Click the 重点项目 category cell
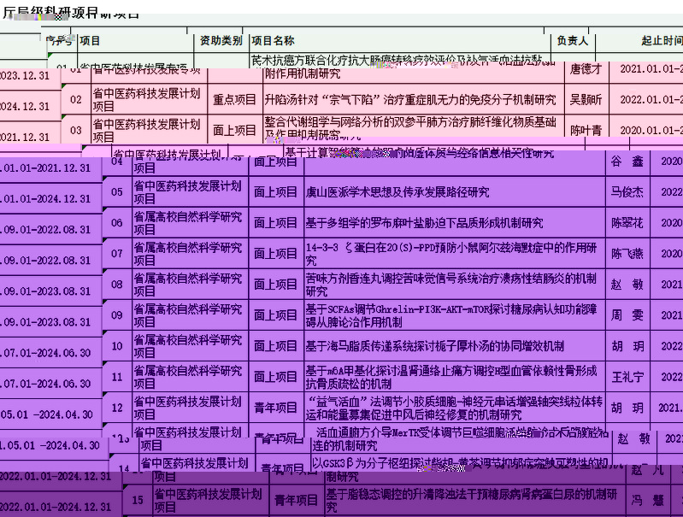The image size is (683, 517). click(x=234, y=100)
